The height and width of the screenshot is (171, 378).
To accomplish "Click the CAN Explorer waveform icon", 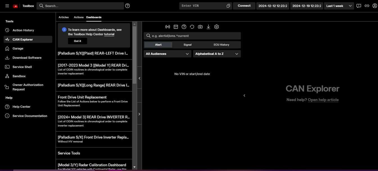I will (x=7, y=39).
